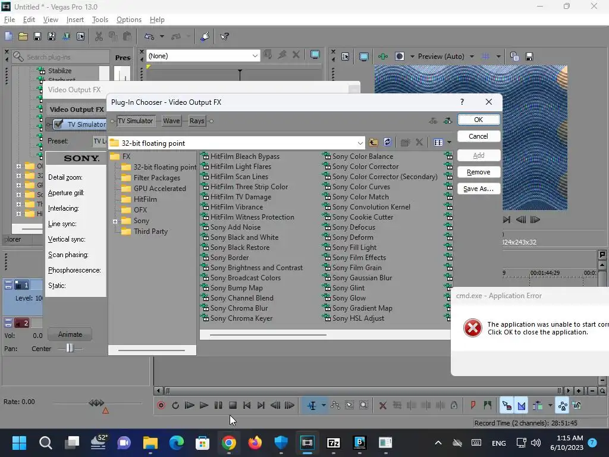Image resolution: width=609 pixels, height=457 pixels.
Task: Open the Views dropdown arrow in Plug-In Chooser
Action: 449,142
